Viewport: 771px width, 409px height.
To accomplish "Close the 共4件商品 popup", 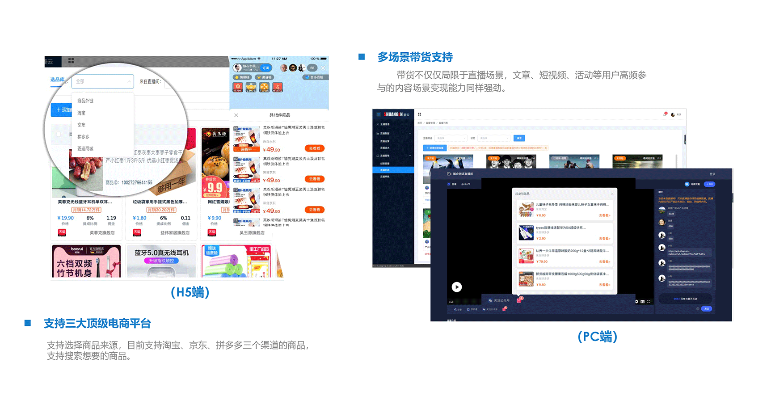I will (x=612, y=194).
